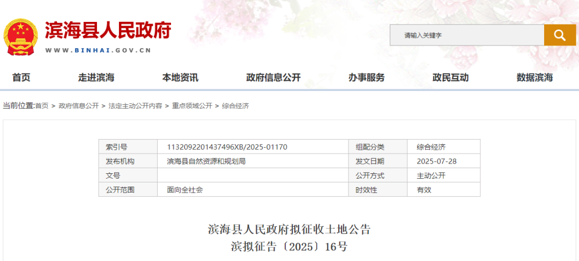Click the 发文日期 label cell
This screenshot has height=261, width=579.
pos(378,161)
